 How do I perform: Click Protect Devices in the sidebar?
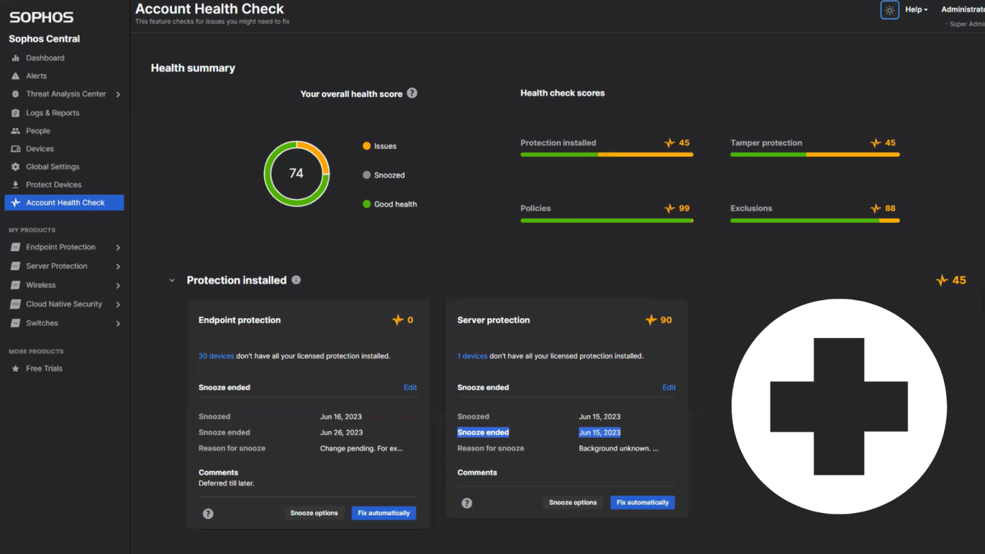pyautogui.click(x=52, y=184)
